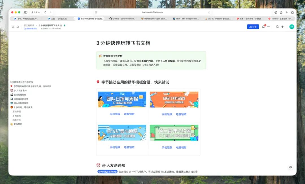This screenshot has width=305, height=184.
Task: Switch to the vlc-2.2-macosx tab
Action: [x=218, y=19]
